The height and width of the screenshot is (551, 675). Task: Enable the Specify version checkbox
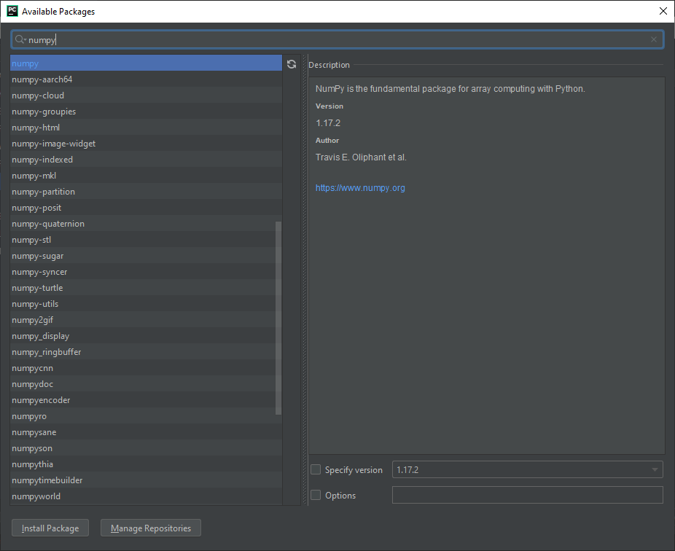(316, 470)
